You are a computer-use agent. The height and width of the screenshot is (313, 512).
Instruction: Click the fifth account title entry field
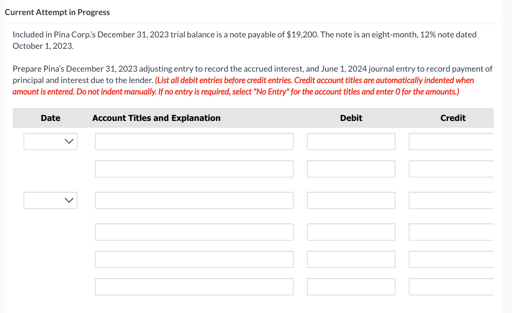click(x=194, y=259)
